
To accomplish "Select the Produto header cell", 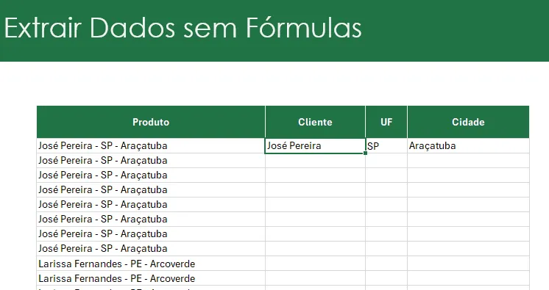I will click(151, 122).
